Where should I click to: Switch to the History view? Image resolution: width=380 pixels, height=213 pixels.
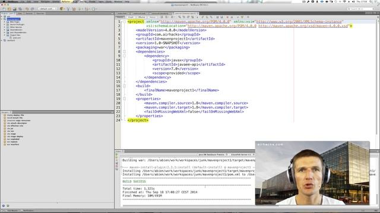152,17
